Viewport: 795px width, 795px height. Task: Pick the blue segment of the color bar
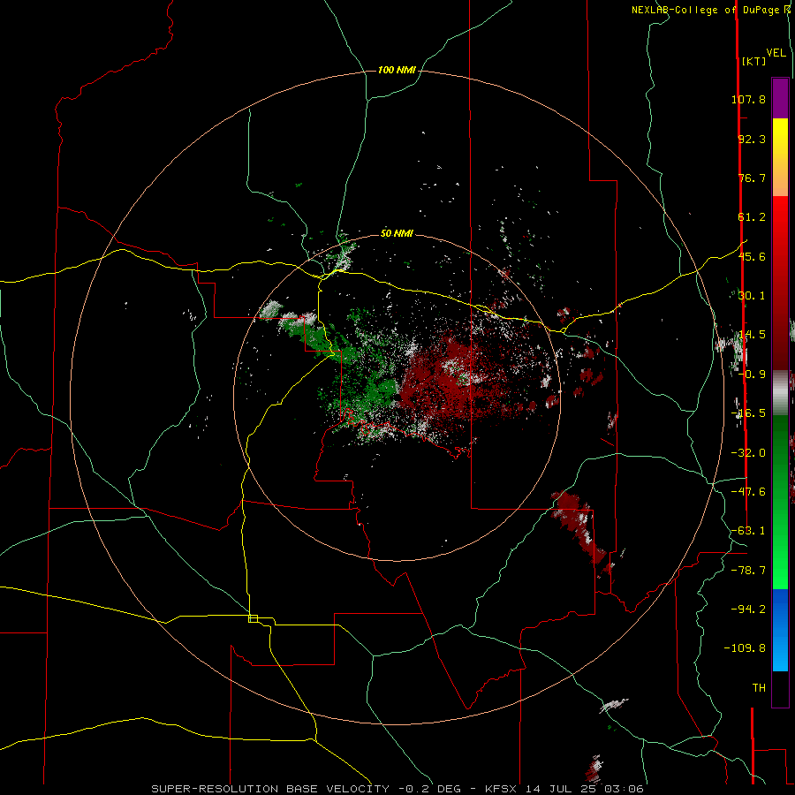click(780, 630)
